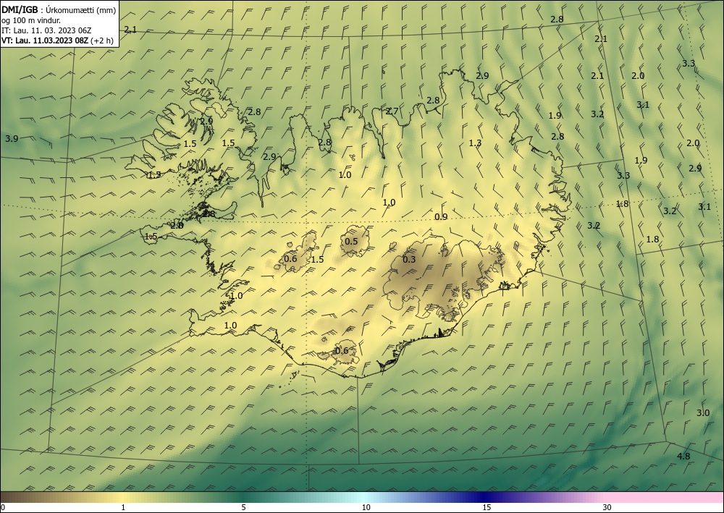Click the 2.7 precipitation value on north coast
Viewport: 724px width, 513px height.
392,111
